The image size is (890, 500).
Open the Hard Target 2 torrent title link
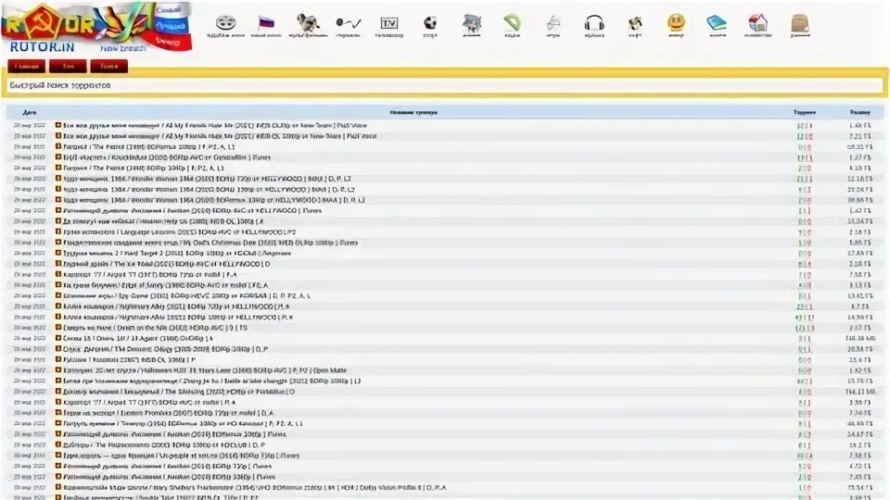(177, 253)
